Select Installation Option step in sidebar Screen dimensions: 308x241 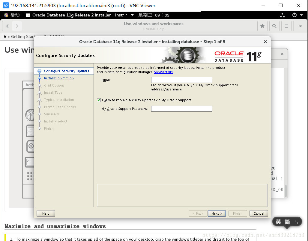59,78
